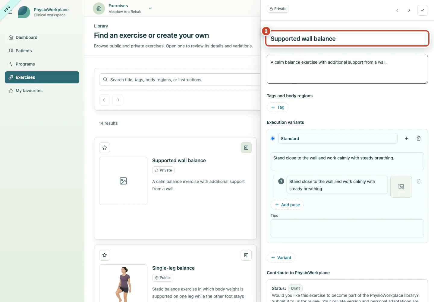Click the pose 1 image placeholder icon
The image size is (434, 302).
pos(401,187)
